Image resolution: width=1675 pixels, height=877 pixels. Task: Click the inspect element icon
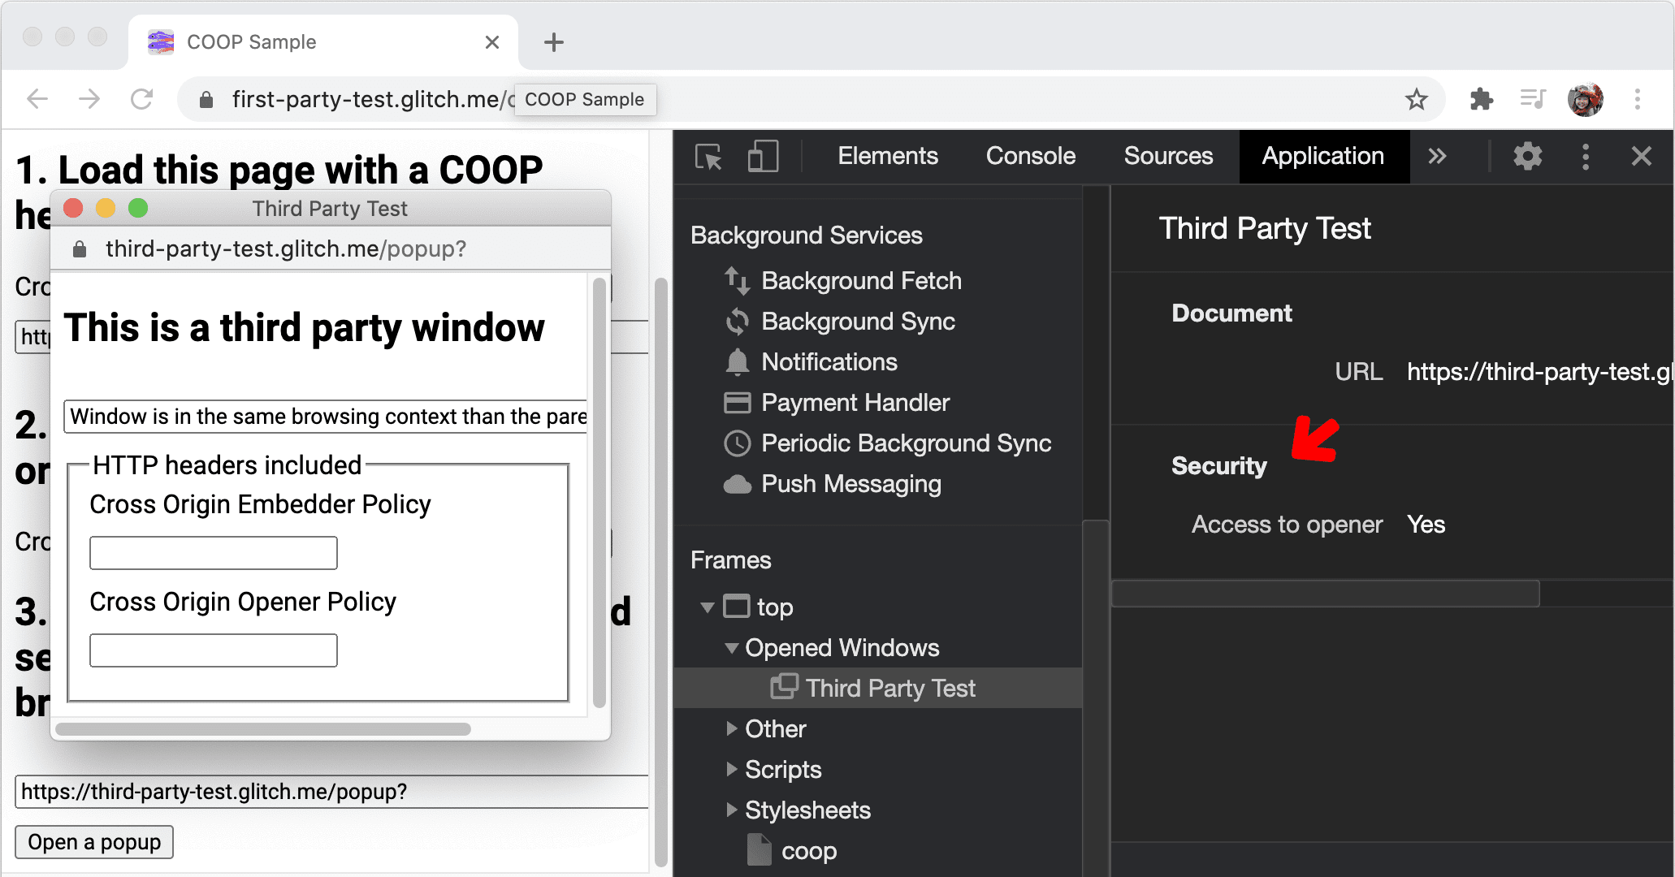708,156
